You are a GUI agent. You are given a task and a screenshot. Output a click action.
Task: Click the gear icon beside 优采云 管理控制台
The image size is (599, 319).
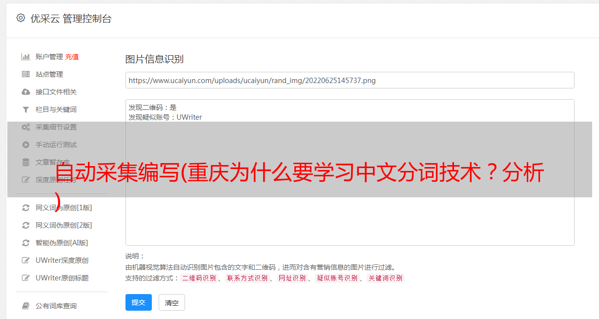[21, 18]
